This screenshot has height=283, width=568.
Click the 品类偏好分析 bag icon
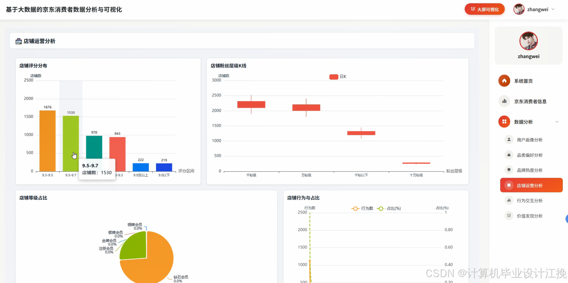click(509, 155)
